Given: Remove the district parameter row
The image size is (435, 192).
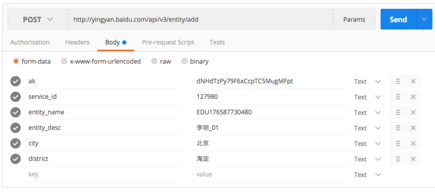Looking at the screenshot, I should 413,159.
